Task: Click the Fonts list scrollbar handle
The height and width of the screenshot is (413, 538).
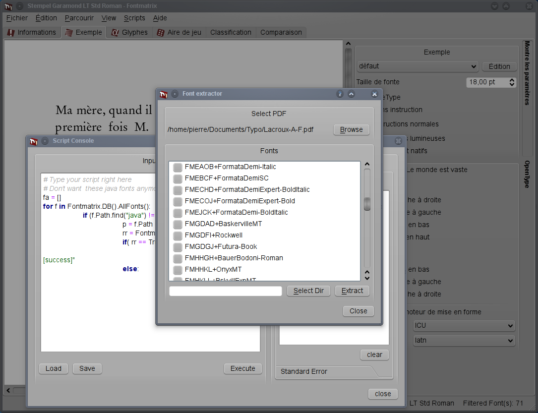Action: (x=367, y=204)
